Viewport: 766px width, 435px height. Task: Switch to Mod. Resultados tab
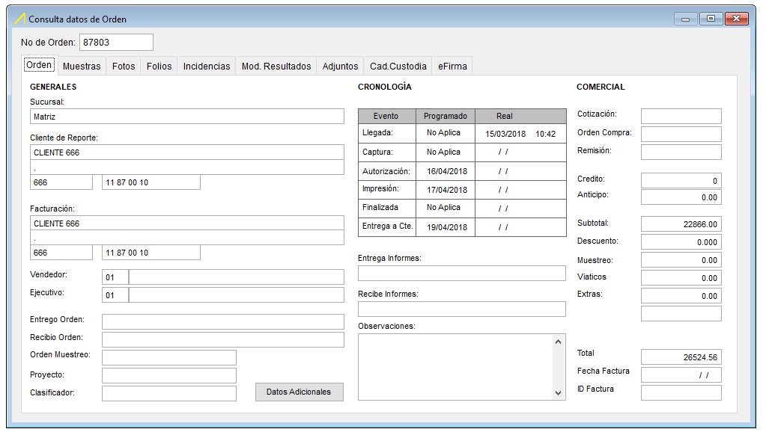pos(276,67)
